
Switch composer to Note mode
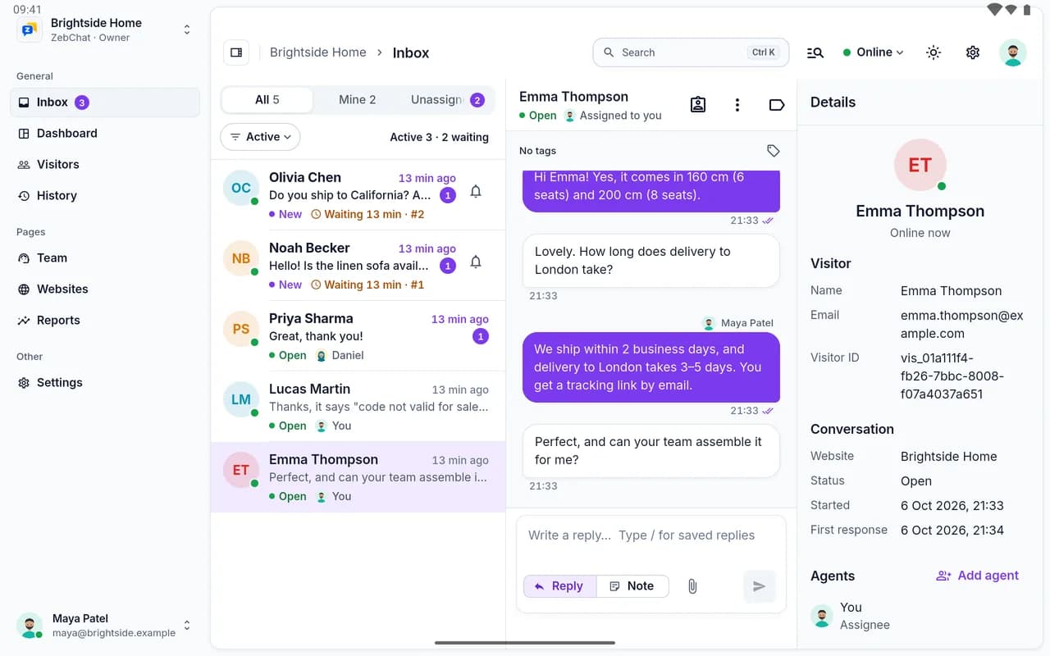click(632, 586)
